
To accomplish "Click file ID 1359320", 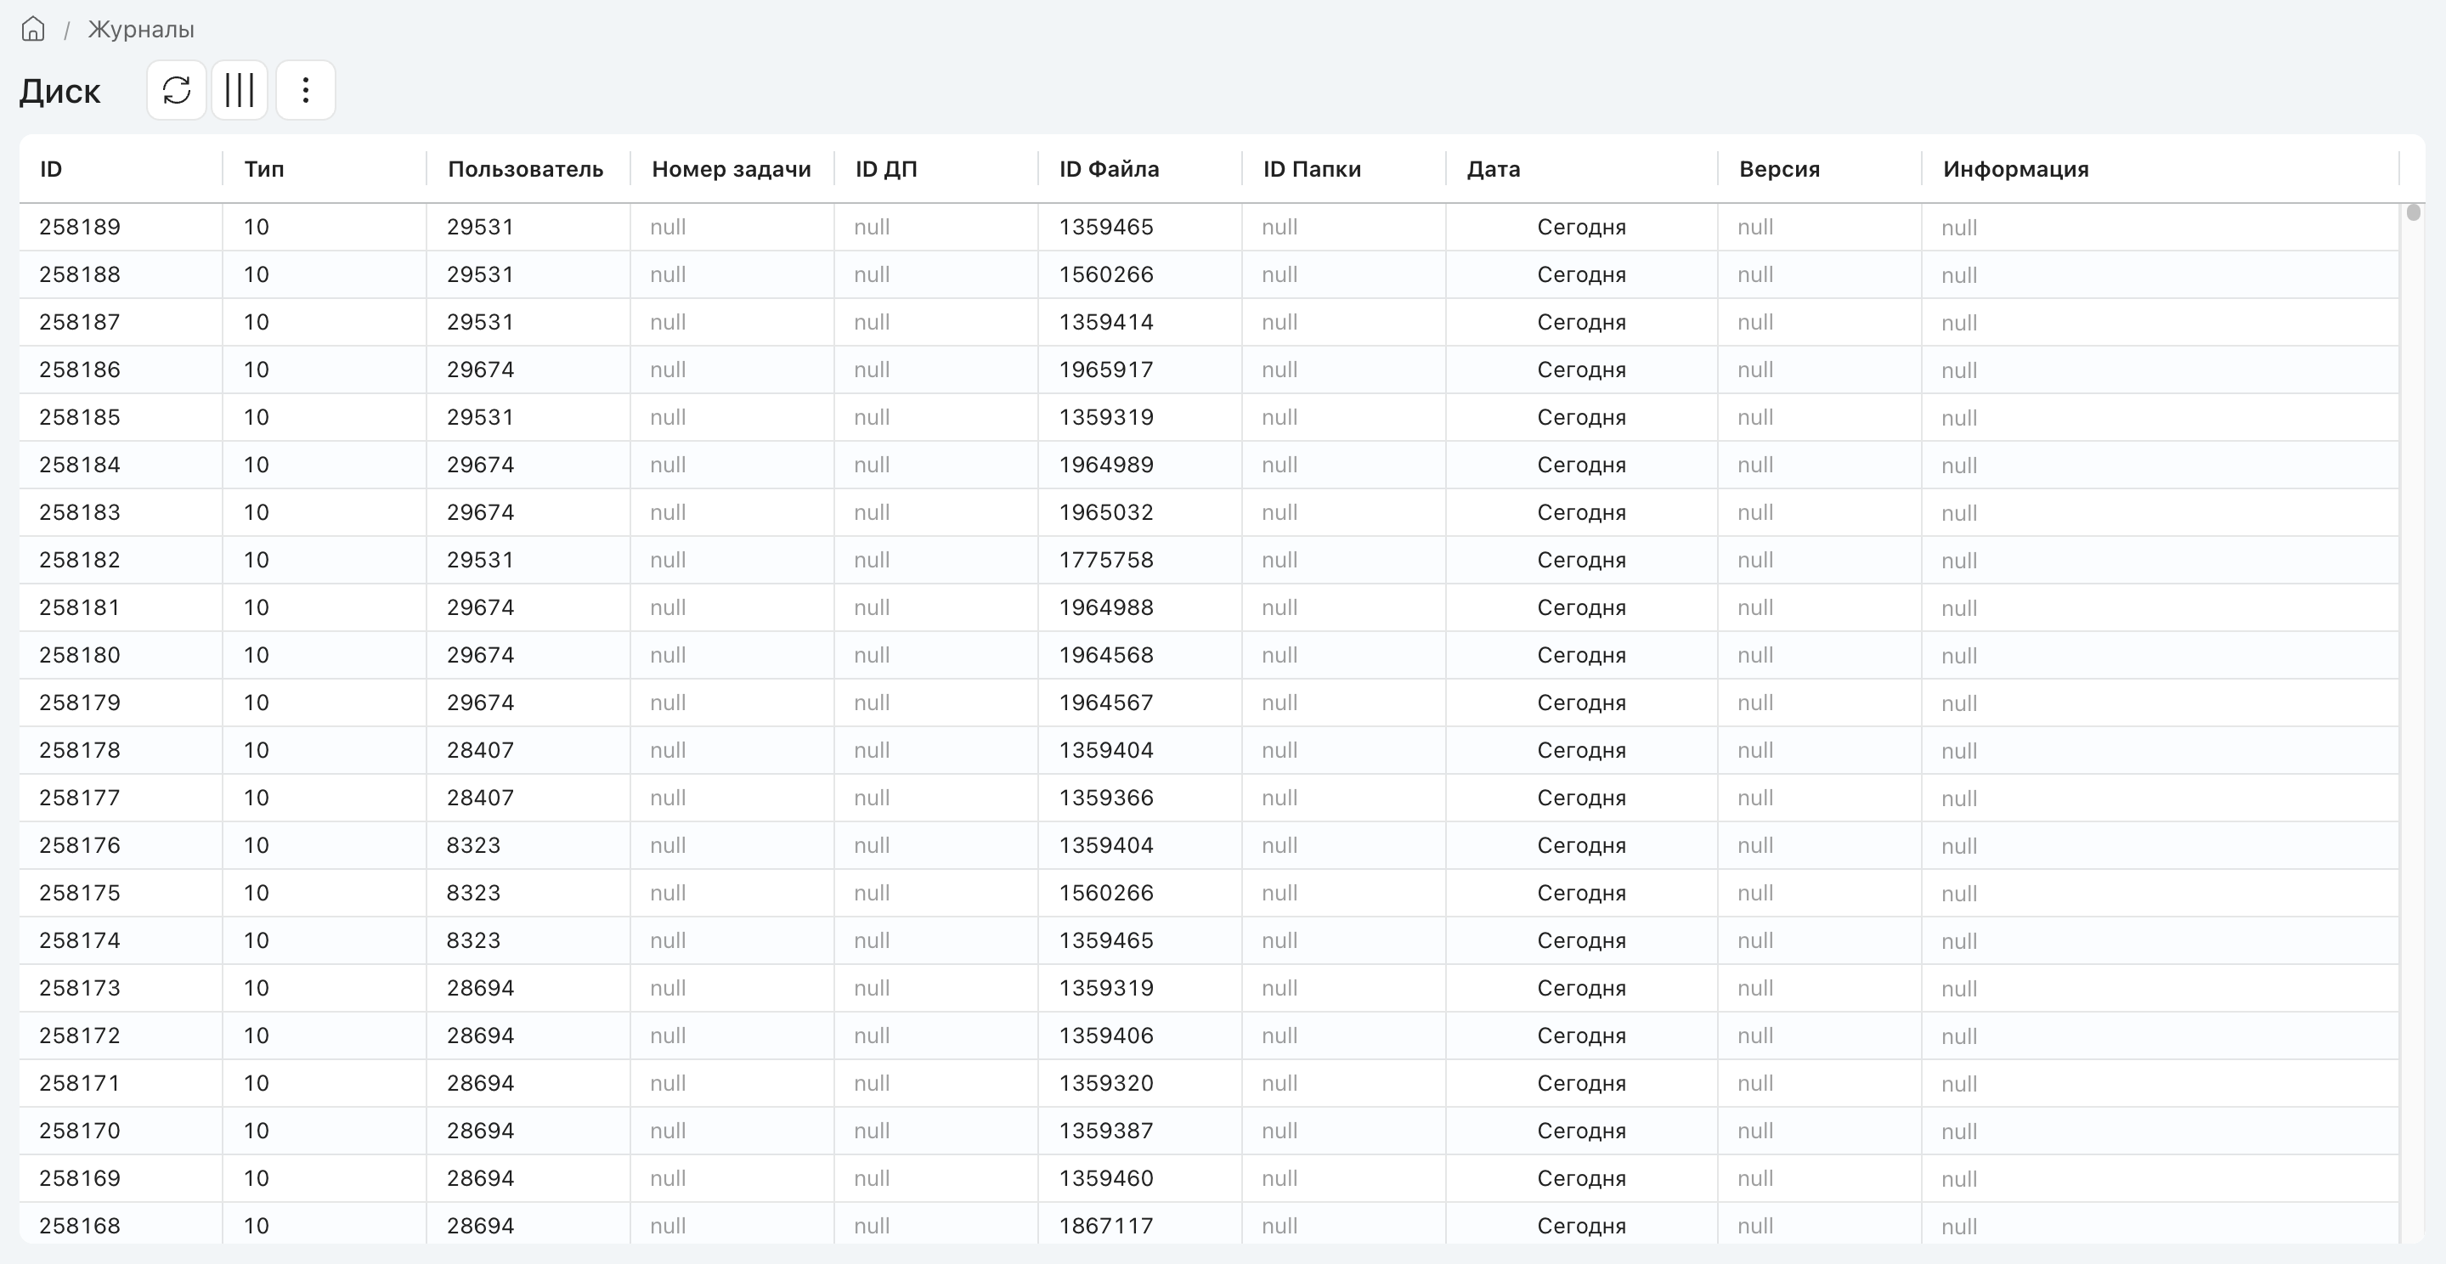I will [x=1106, y=1082].
